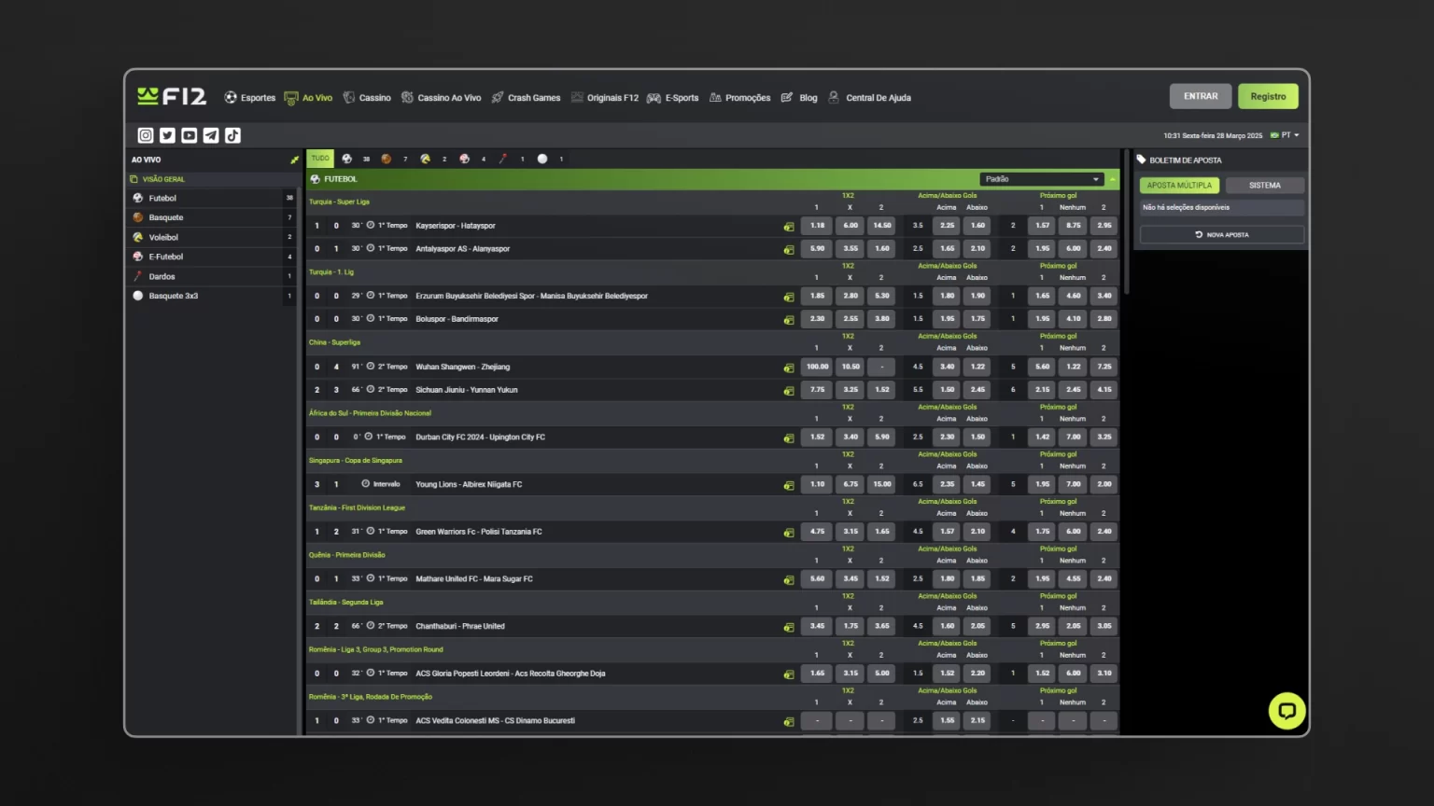1434x806 pixels.
Task: Filter by soccer ball icon in sport tabs
Action: [x=347, y=159]
